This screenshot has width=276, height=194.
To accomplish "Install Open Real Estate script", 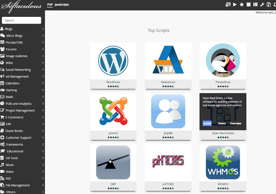I will click(x=207, y=123).
